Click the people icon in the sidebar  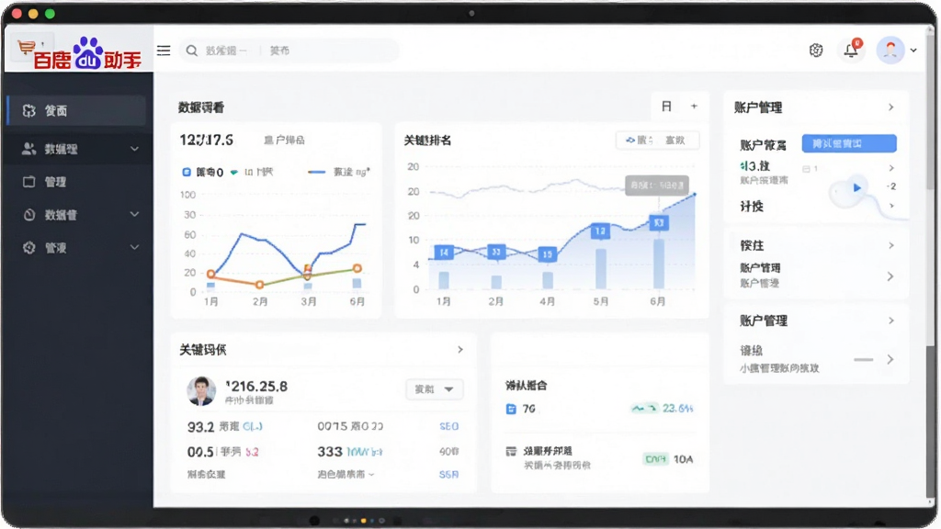28,149
